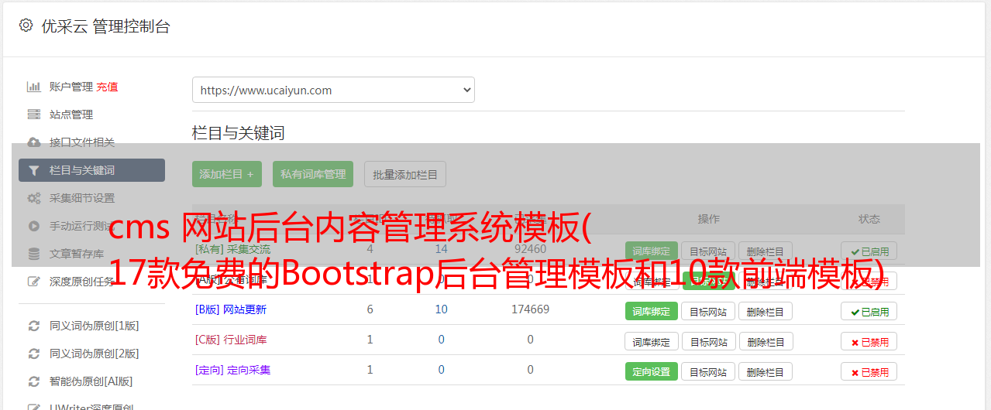Click the 优采云 管理控制台 title
The image size is (991, 410).
click(105, 26)
